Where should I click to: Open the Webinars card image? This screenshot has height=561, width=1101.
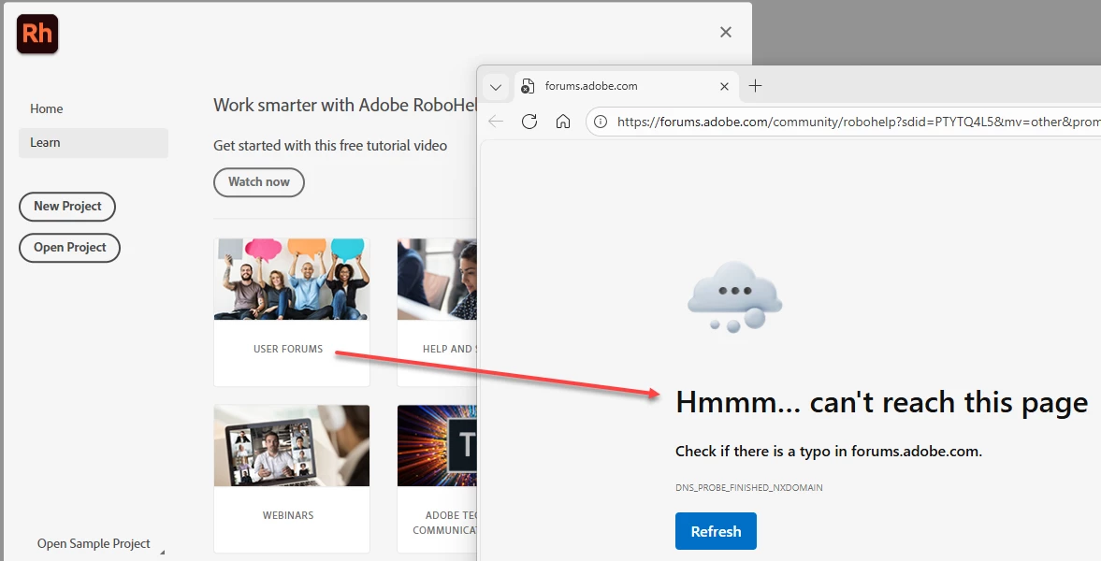pyautogui.click(x=292, y=445)
